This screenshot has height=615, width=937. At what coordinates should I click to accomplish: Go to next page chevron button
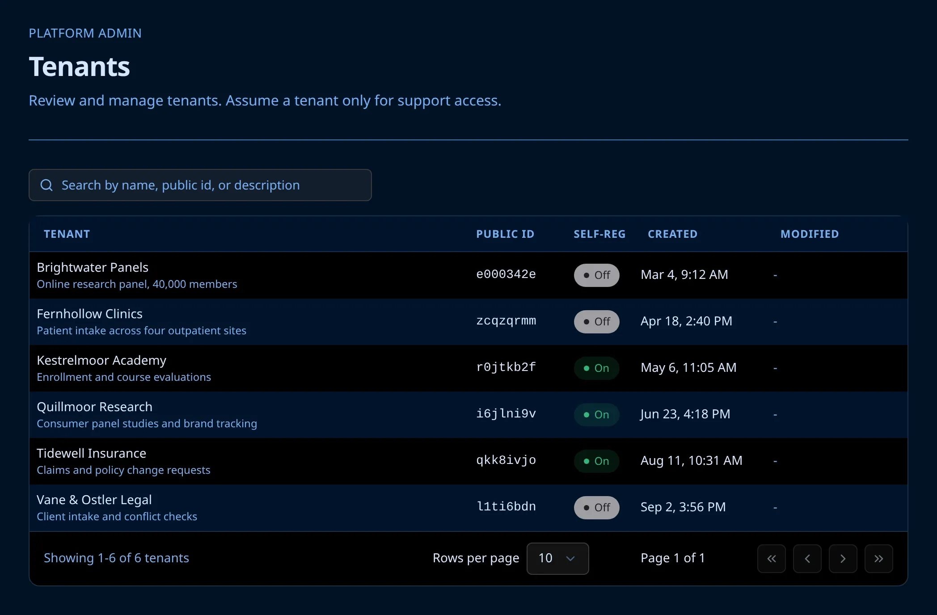pos(843,558)
